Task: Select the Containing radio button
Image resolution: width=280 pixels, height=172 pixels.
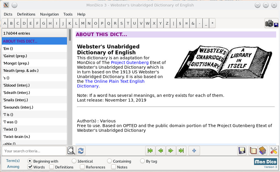Action: pos(109,161)
